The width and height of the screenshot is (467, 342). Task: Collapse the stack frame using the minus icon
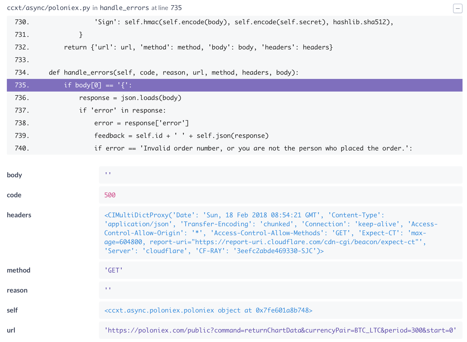pos(458,9)
